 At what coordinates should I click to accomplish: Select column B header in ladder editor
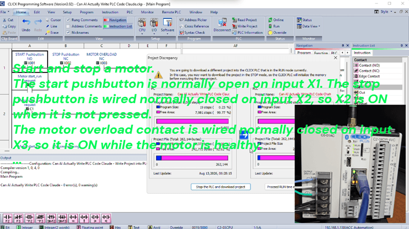coord(66,46)
